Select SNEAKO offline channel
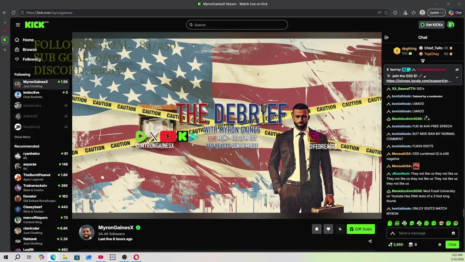This screenshot has height=262, width=465. pyautogui.click(x=41, y=116)
